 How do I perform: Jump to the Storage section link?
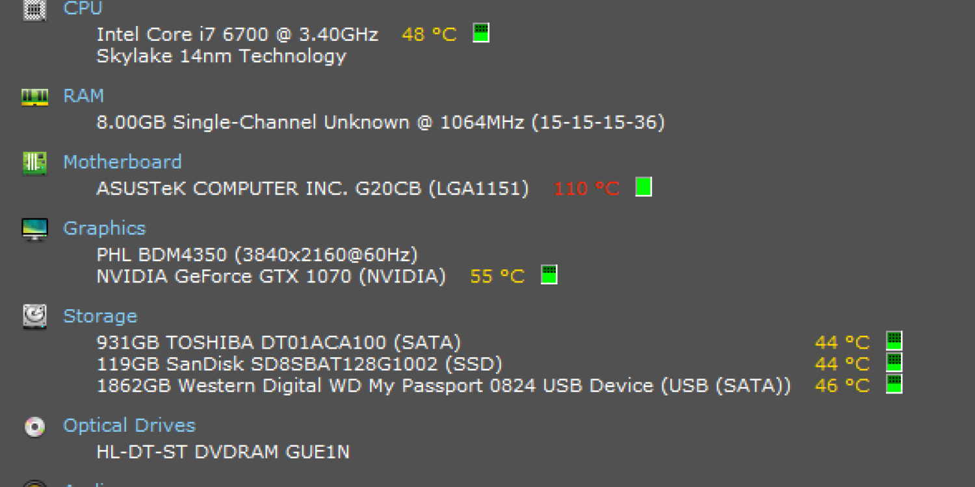pyautogui.click(x=100, y=316)
